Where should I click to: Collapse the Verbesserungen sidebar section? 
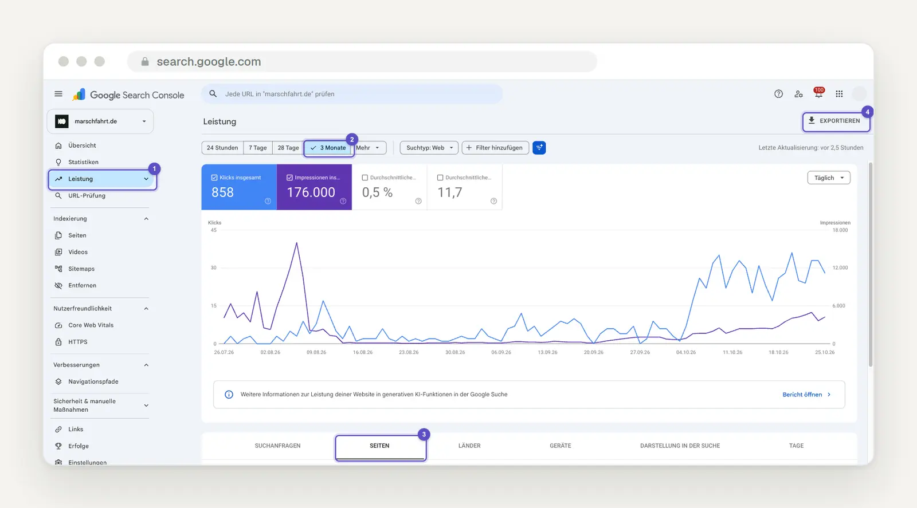tap(146, 365)
